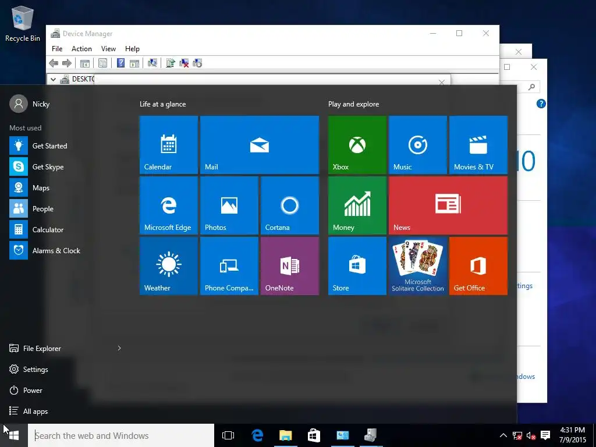Click the Start button
This screenshot has width=596, height=447.
14,435
